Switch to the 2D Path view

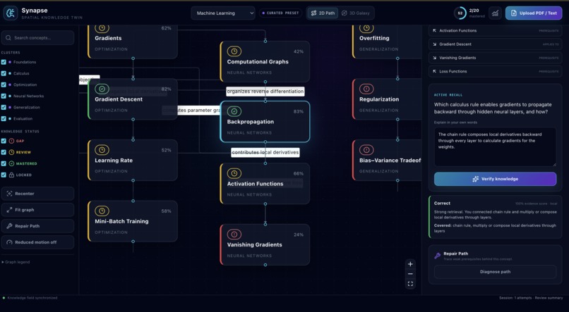(x=323, y=13)
